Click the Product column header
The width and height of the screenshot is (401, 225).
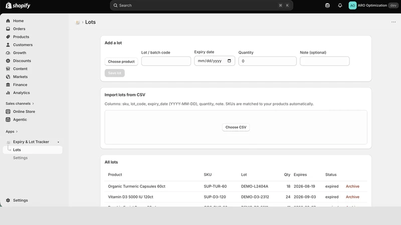tap(115, 174)
